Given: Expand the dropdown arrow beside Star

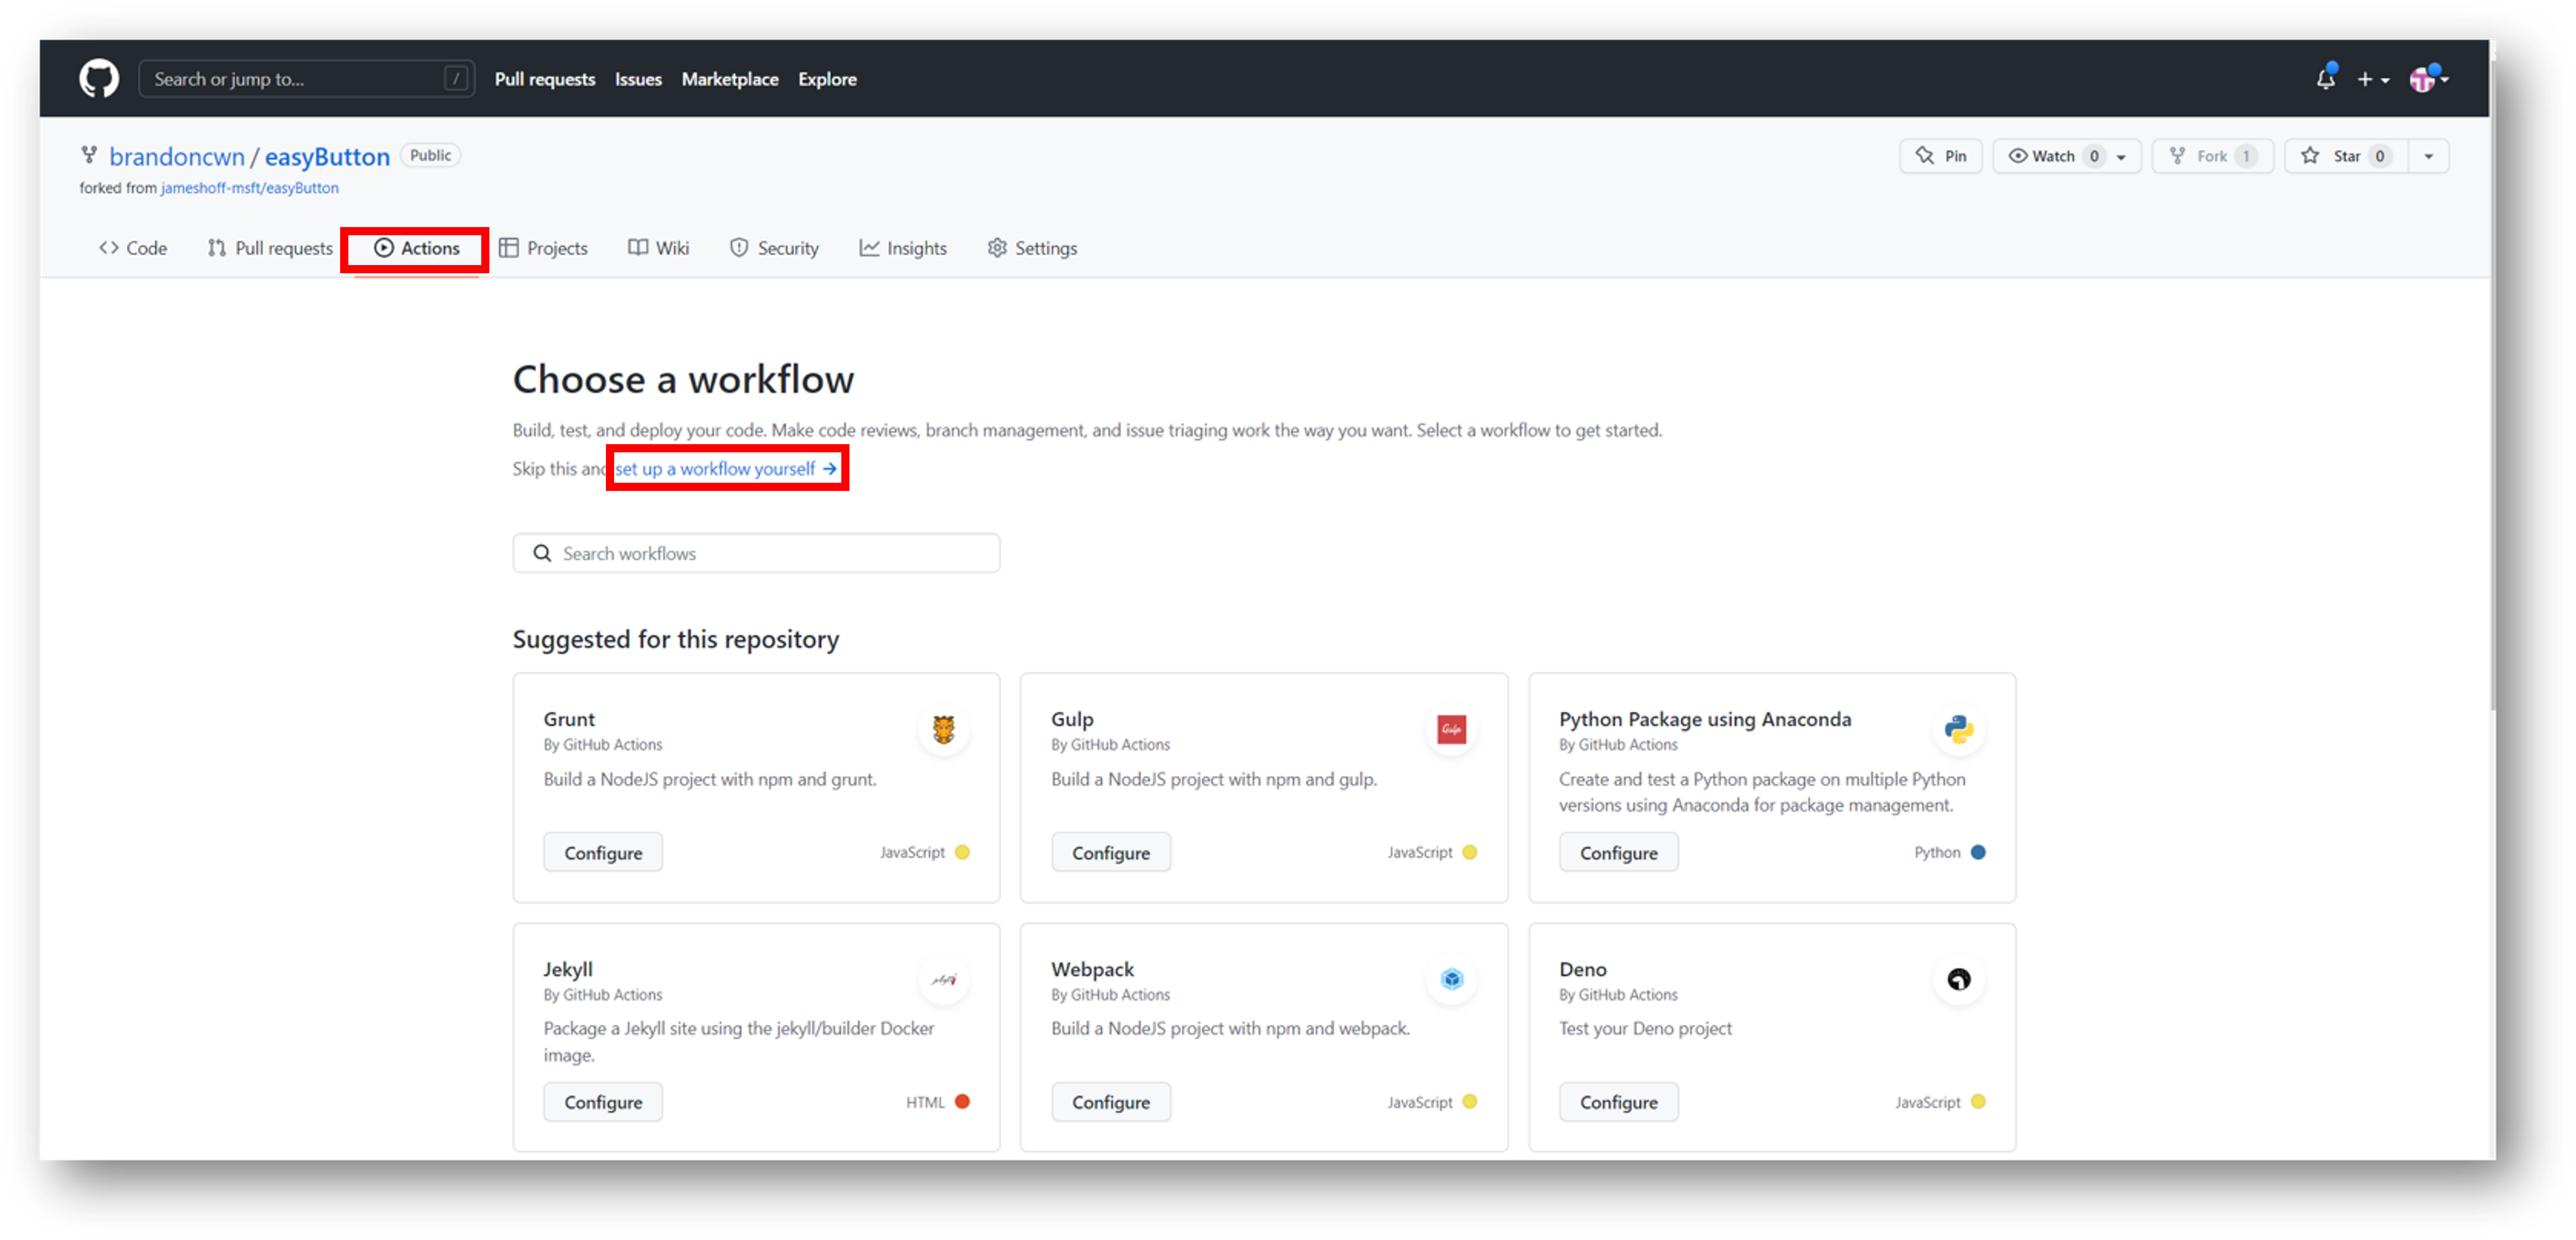Looking at the screenshot, I should click(2428, 156).
